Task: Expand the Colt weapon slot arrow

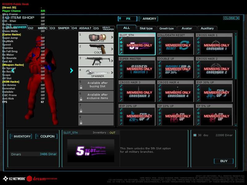Action: 111,49
